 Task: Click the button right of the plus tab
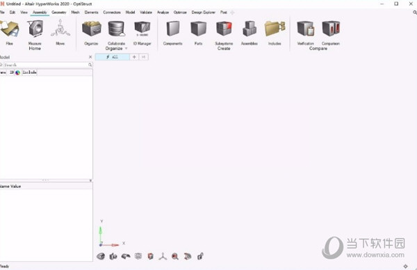pos(144,57)
